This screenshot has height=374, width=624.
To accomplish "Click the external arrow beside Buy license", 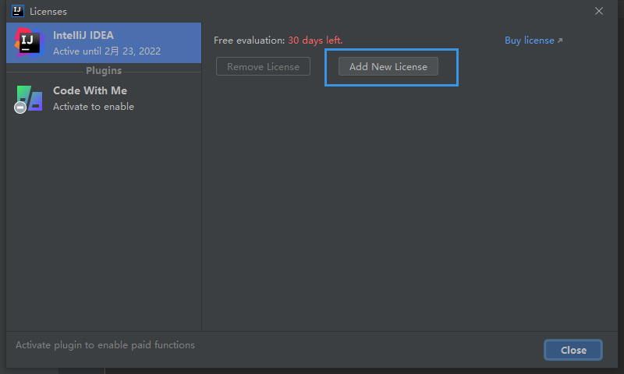I will coord(560,41).
